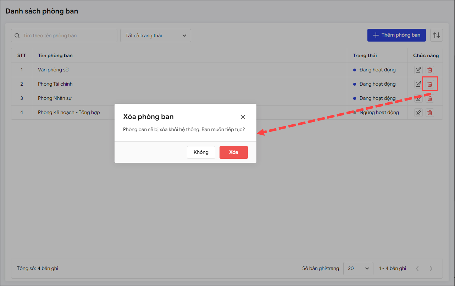This screenshot has height=286, width=455.
Task: Click delete icon for Văn phòng sở row
Action: point(430,70)
